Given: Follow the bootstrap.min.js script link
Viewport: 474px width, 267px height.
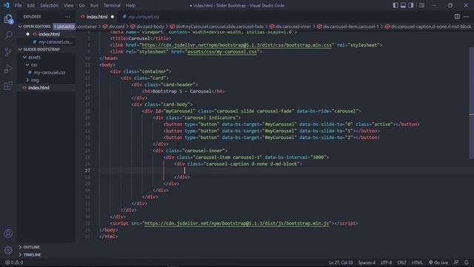Looking at the screenshot, I should (x=237, y=223).
